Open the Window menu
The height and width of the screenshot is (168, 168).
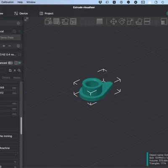click(31, 2)
